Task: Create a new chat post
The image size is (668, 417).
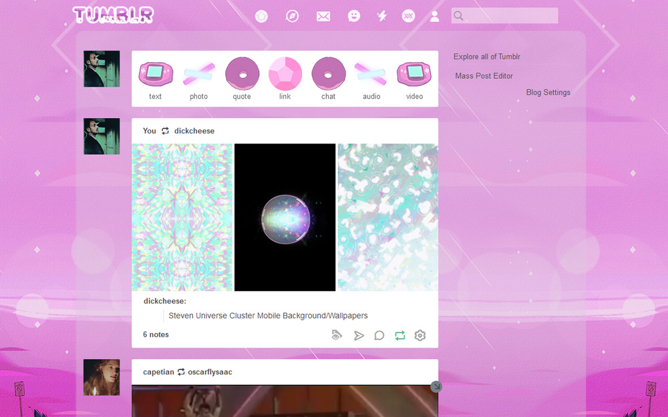Action: point(328,79)
